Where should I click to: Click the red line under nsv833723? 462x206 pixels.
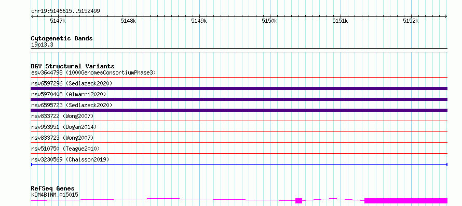click(x=239, y=142)
